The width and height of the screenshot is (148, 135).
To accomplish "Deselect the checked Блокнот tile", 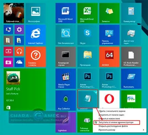I will pyautogui.click(x=88, y=99).
